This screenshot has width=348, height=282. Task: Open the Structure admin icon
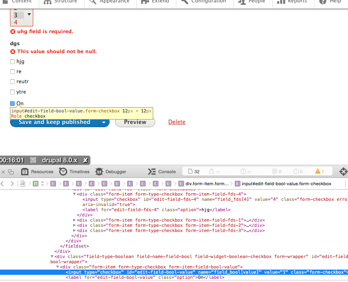coord(48,2)
